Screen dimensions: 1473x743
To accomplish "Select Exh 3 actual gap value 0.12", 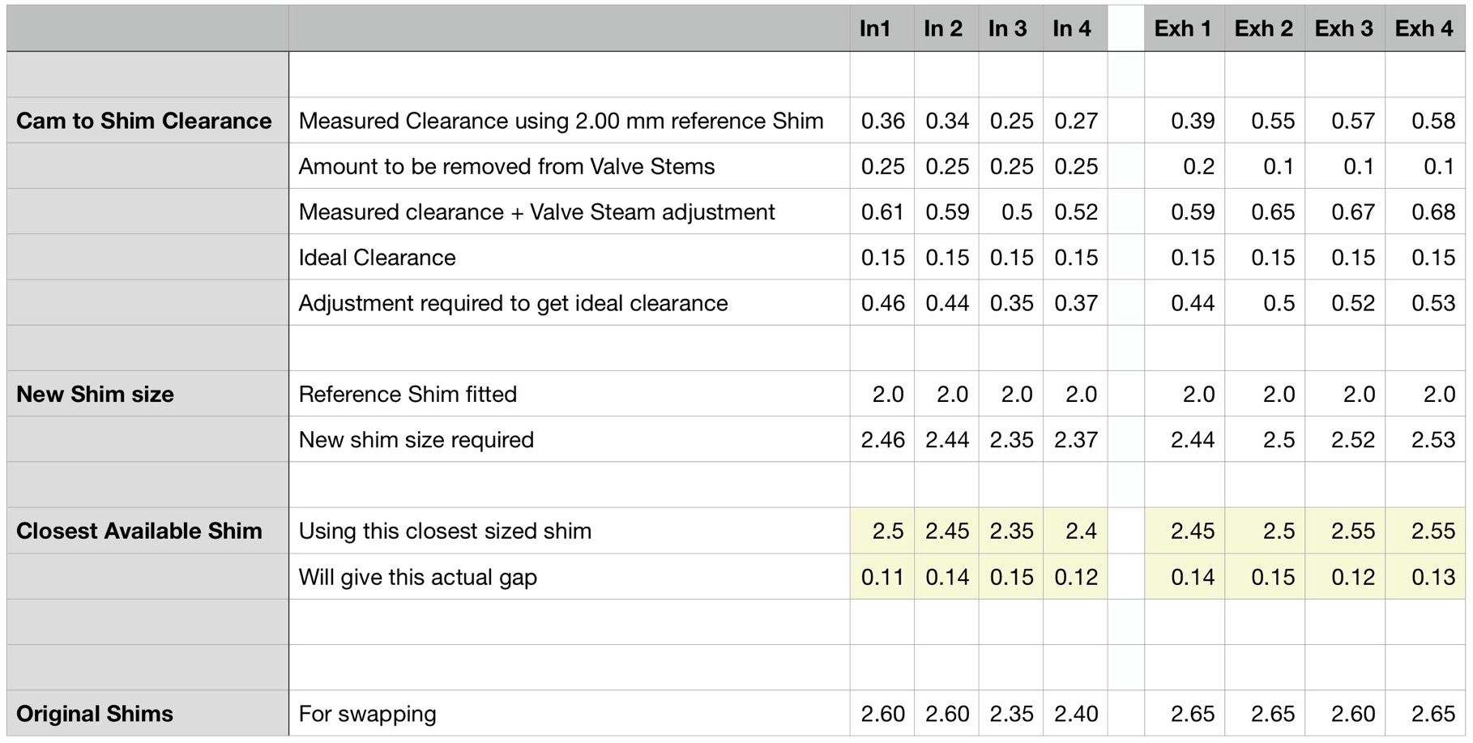I will pyautogui.click(x=1353, y=577).
